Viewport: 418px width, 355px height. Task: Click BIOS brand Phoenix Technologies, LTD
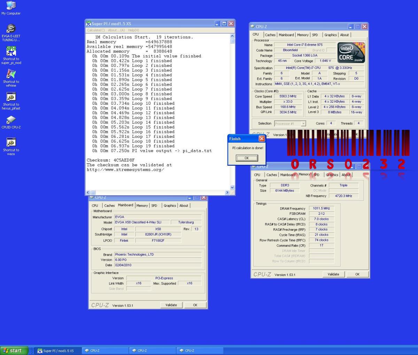pos(158,254)
